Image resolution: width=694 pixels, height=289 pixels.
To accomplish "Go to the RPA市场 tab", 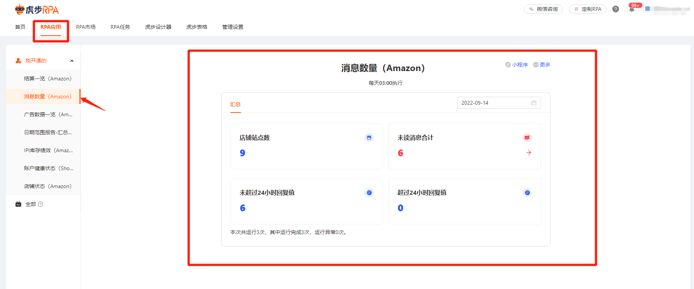I will pos(86,27).
